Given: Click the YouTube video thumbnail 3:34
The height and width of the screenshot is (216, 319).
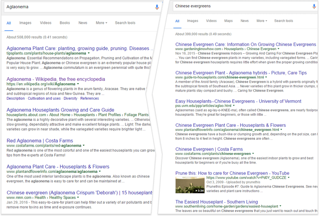Looking at the screenshot, I should pyautogui.click(x=190, y=185).
